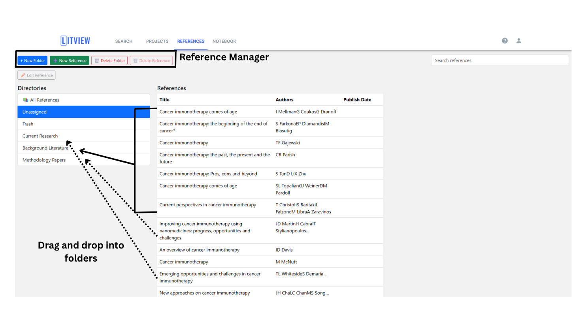Open the user account icon
Image resolution: width=586 pixels, height=329 pixels.
519,41
